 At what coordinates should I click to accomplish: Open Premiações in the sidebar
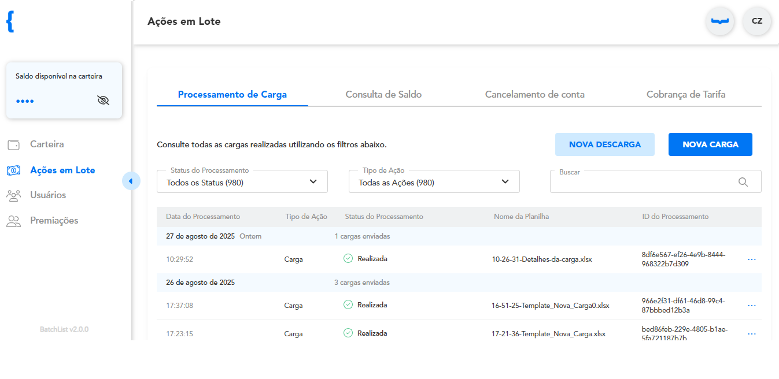pyautogui.click(x=54, y=221)
